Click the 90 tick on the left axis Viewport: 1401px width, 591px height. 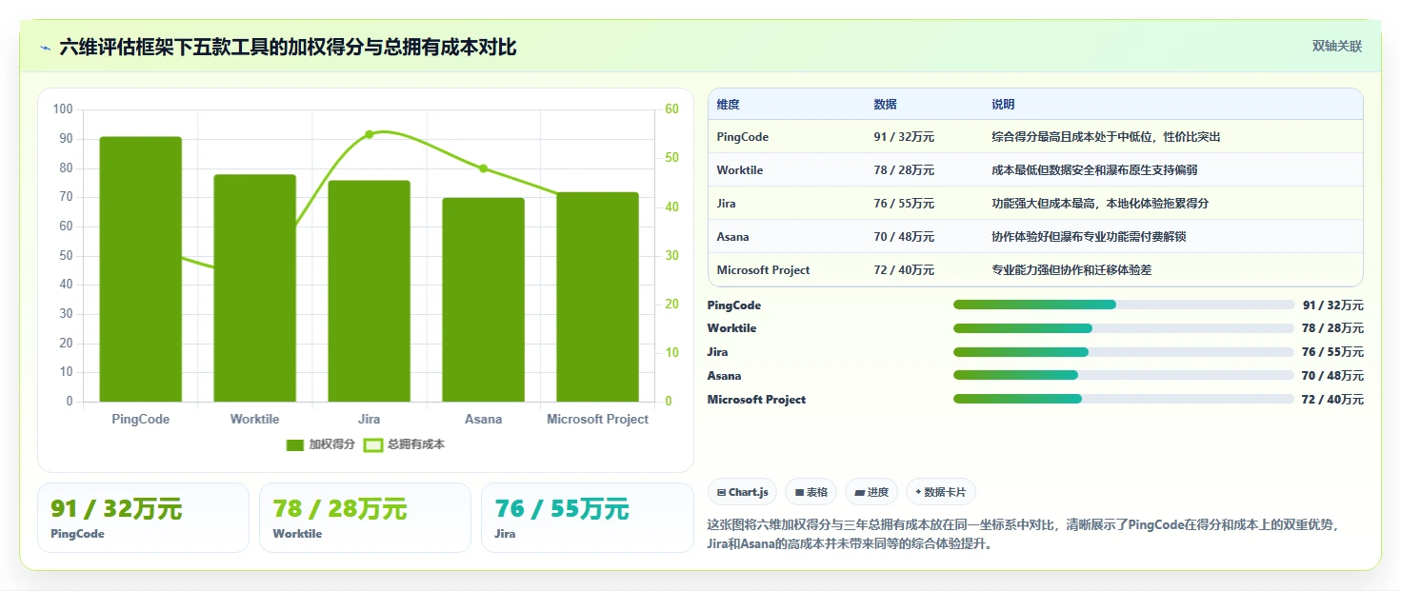(x=66, y=139)
